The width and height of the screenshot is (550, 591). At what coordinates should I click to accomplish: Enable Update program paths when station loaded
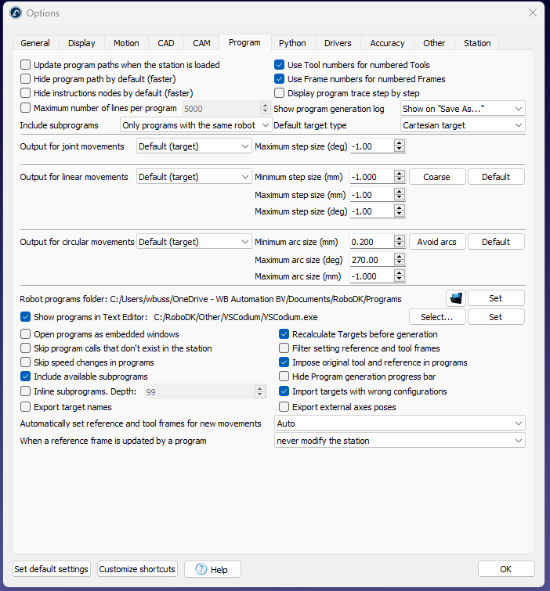26,65
